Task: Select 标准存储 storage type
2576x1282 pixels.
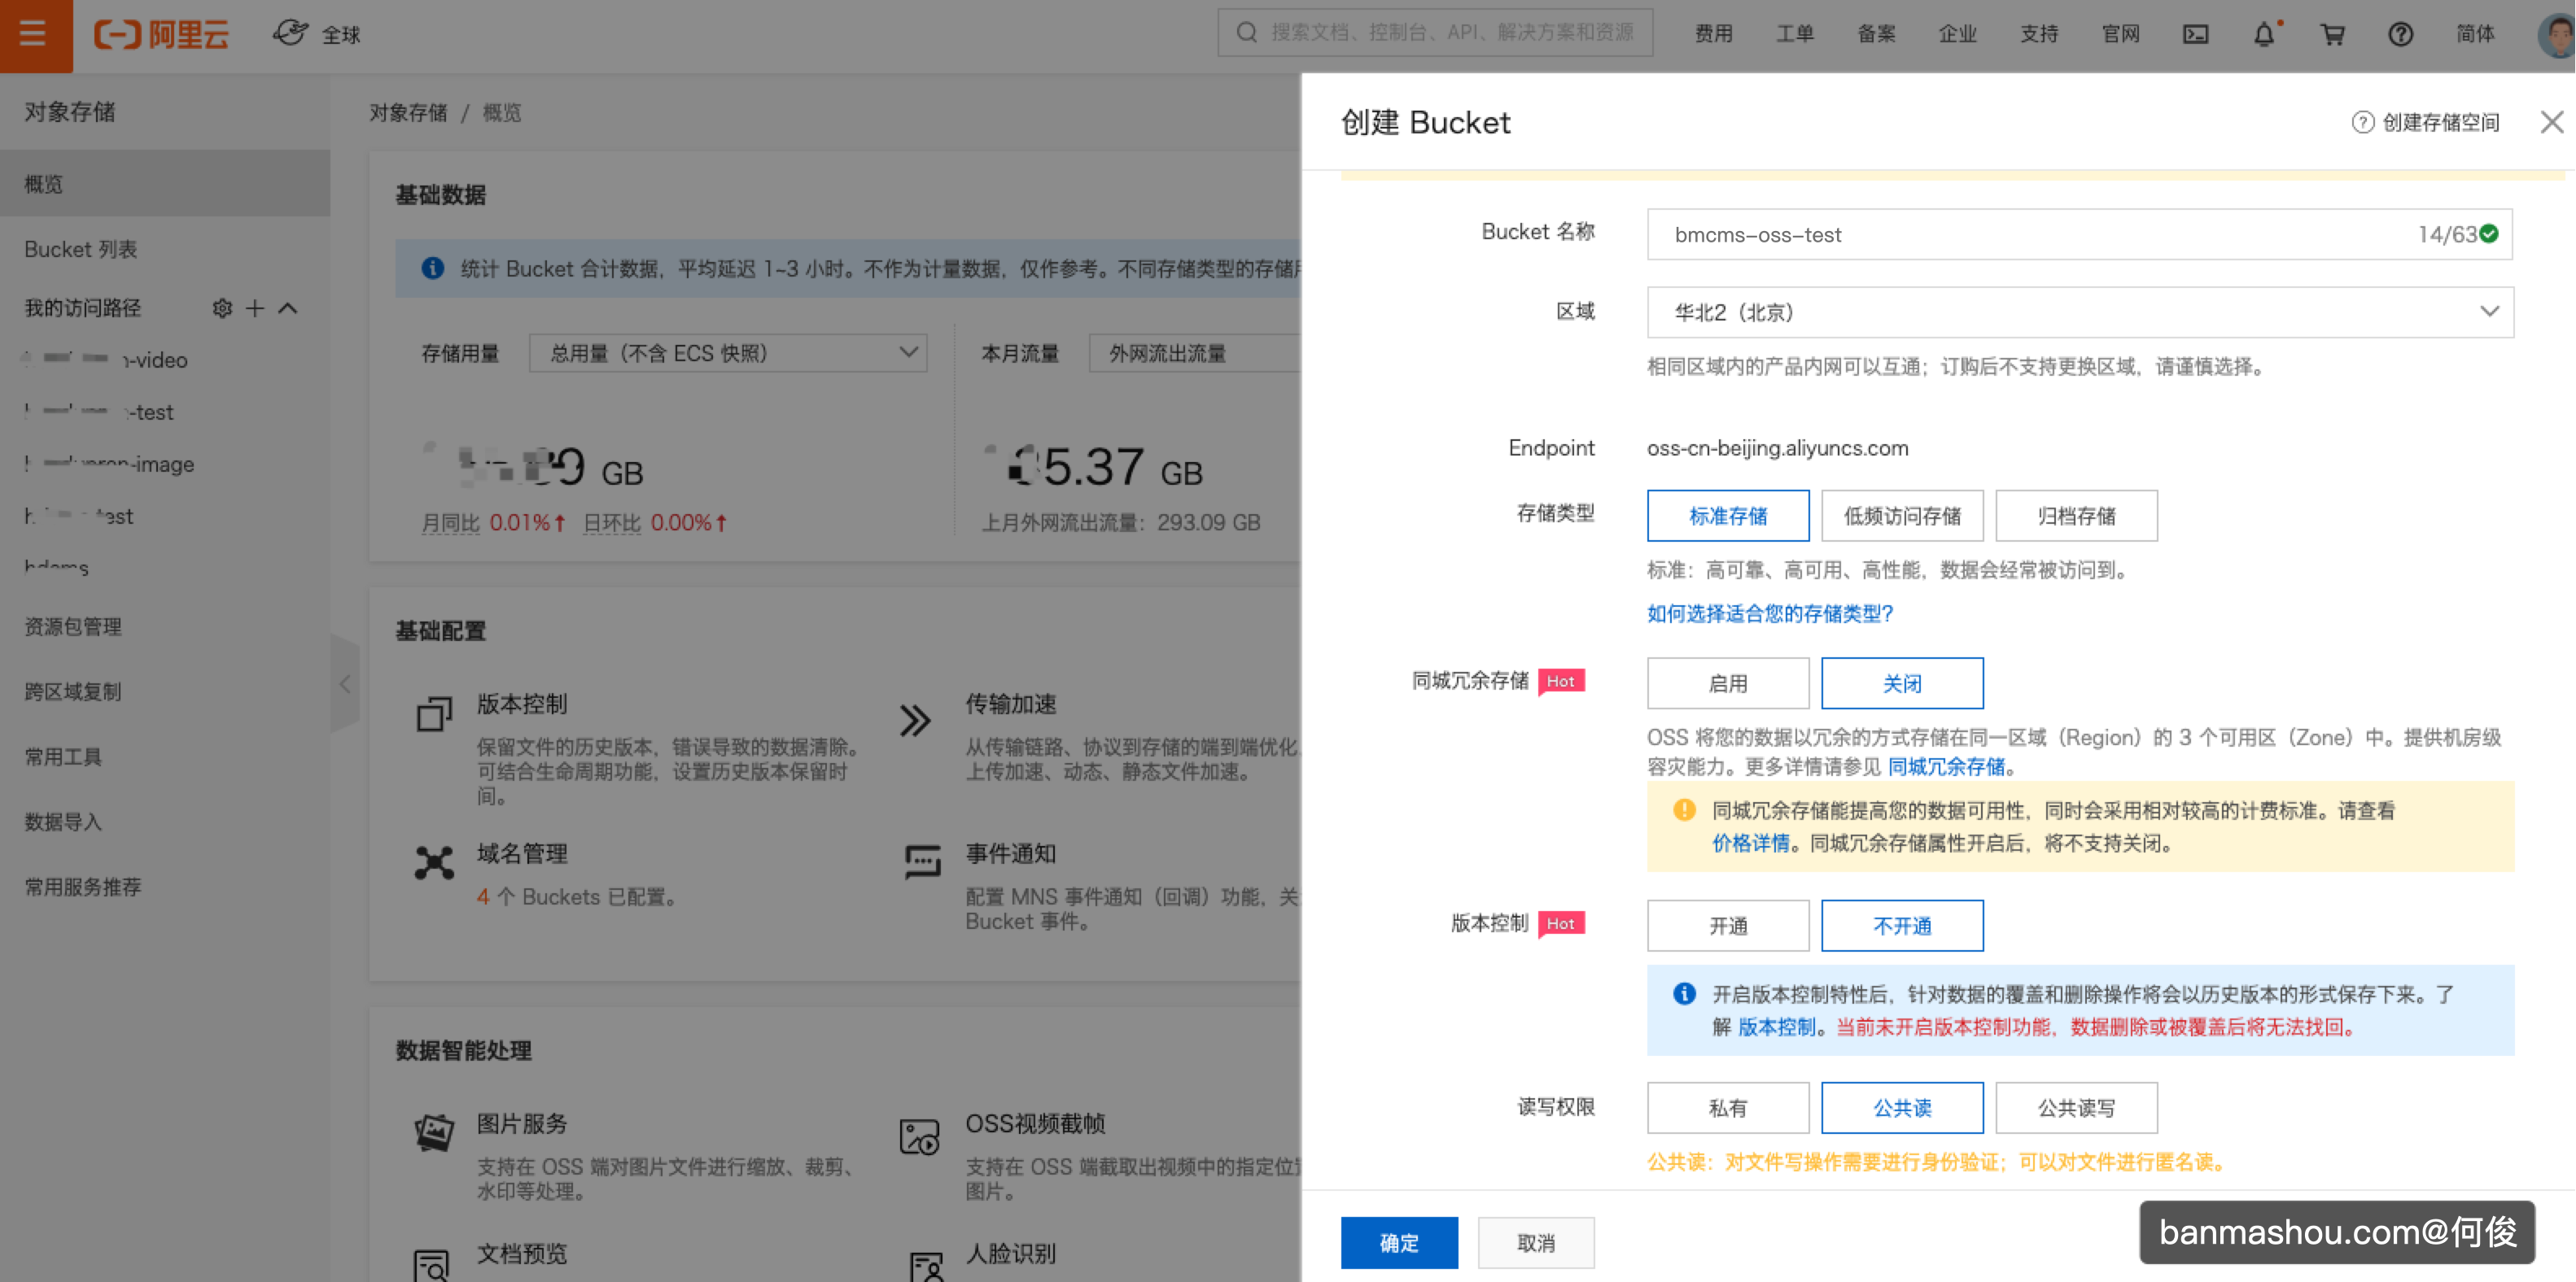Action: [1728, 516]
